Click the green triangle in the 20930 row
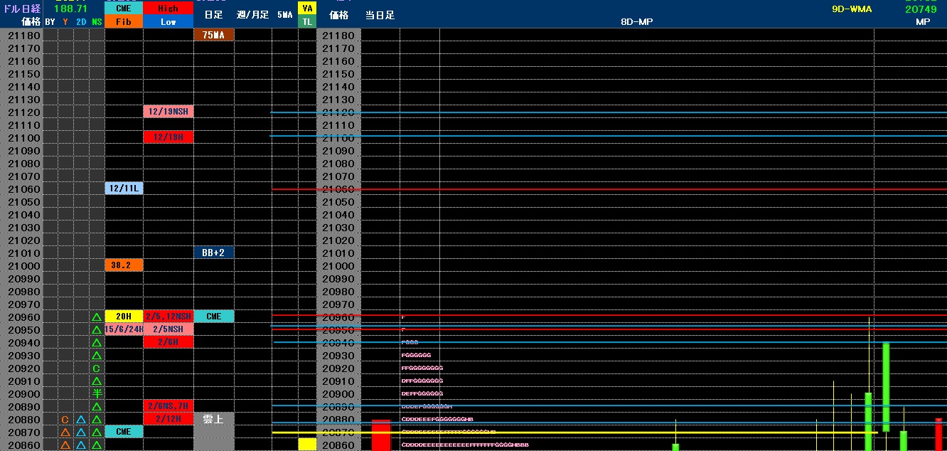947x451 pixels. 96,355
